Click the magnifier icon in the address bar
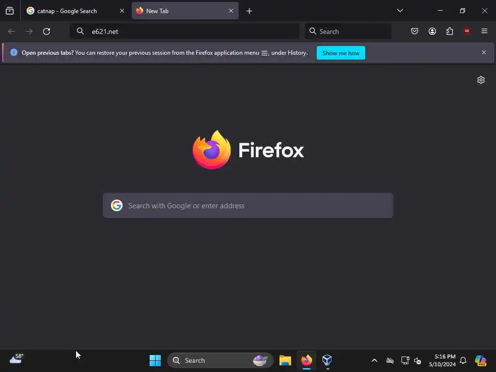 point(80,31)
